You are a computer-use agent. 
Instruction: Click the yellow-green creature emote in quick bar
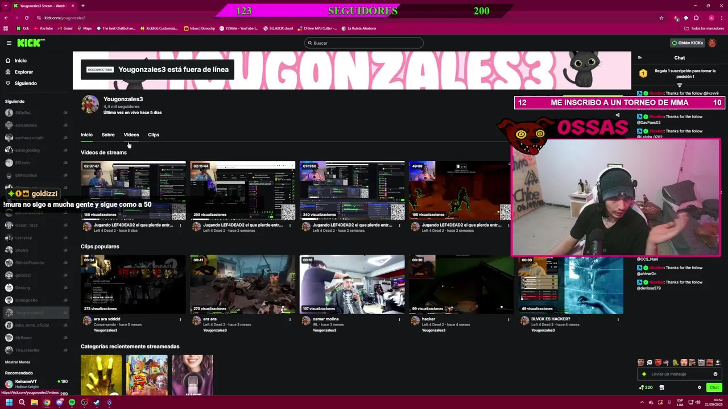[675, 362]
